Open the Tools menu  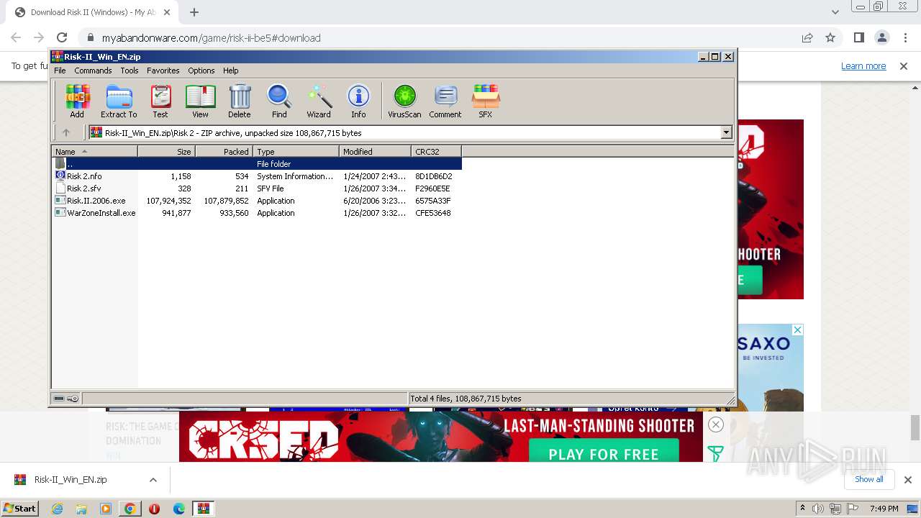coord(130,71)
